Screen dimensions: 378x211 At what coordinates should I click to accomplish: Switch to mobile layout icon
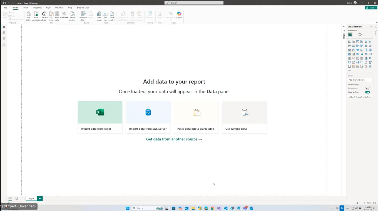17,198
